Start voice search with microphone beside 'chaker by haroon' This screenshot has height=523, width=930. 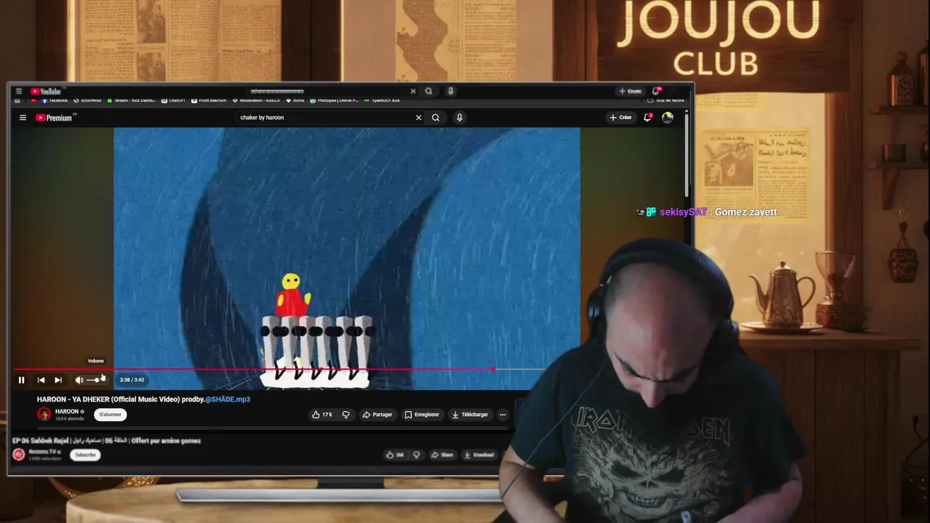(459, 118)
